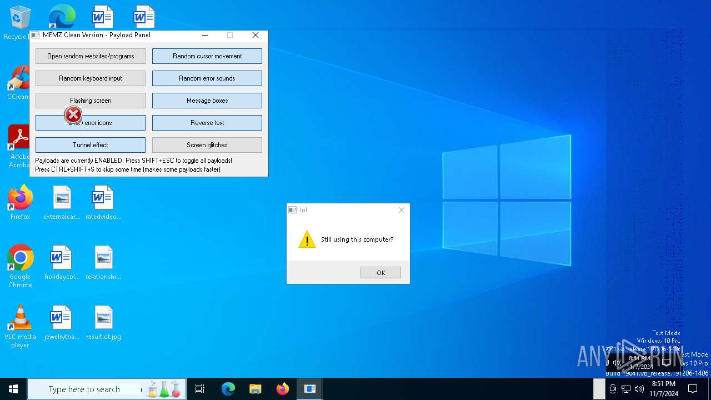Viewport: 711px width, 400px height.
Task: Minimize the MEMZ Payload Panel window
Action: pyautogui.click(x=205, y=35)
